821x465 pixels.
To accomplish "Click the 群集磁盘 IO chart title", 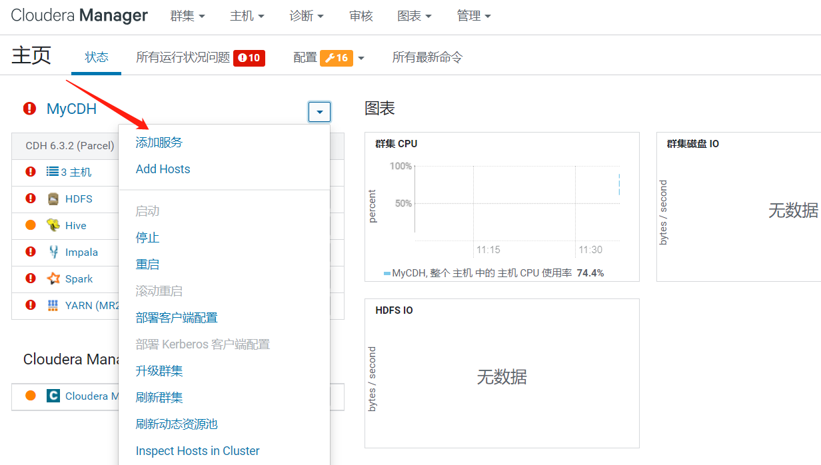I will click(x=693, y=144).
